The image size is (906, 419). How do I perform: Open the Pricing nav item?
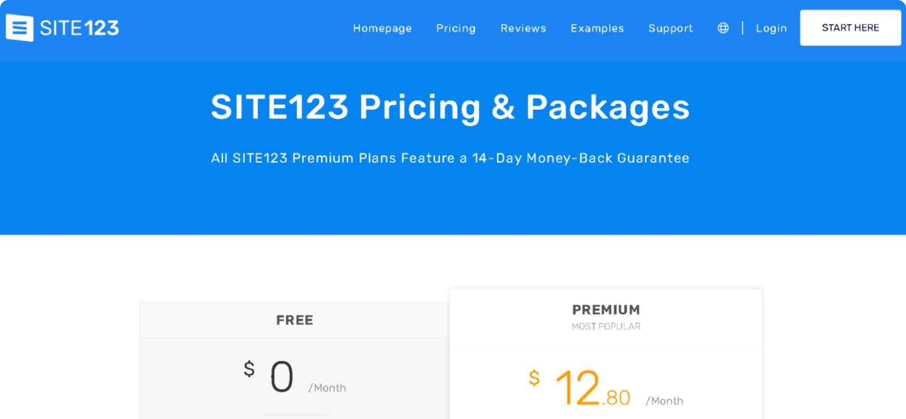(456, 28)
